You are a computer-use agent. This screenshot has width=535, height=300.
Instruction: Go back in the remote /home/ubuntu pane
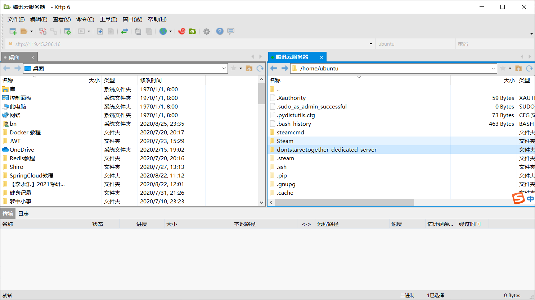(274, 68)
